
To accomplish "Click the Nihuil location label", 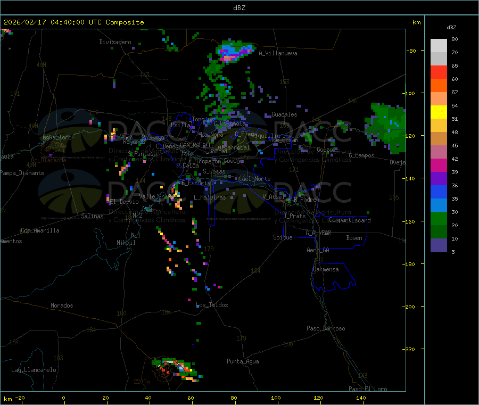I will (x=126, y=243).
